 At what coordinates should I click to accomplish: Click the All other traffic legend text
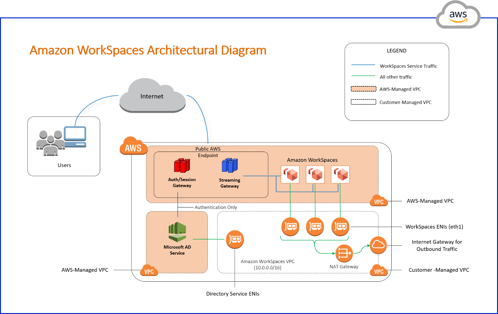[396, 77]
